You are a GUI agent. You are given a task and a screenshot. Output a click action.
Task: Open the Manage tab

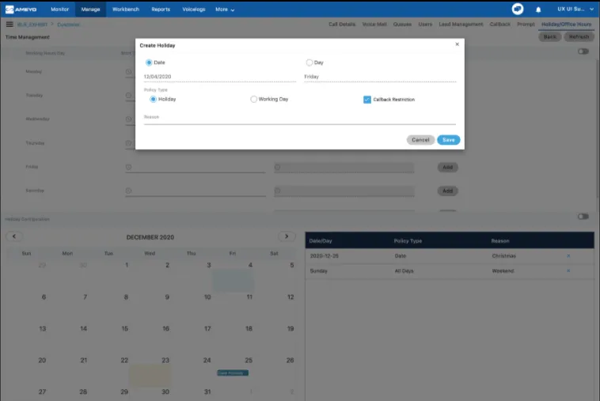(90, 9)
